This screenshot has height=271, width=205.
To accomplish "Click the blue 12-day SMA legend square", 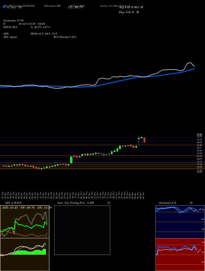I will tap(4, 7).
